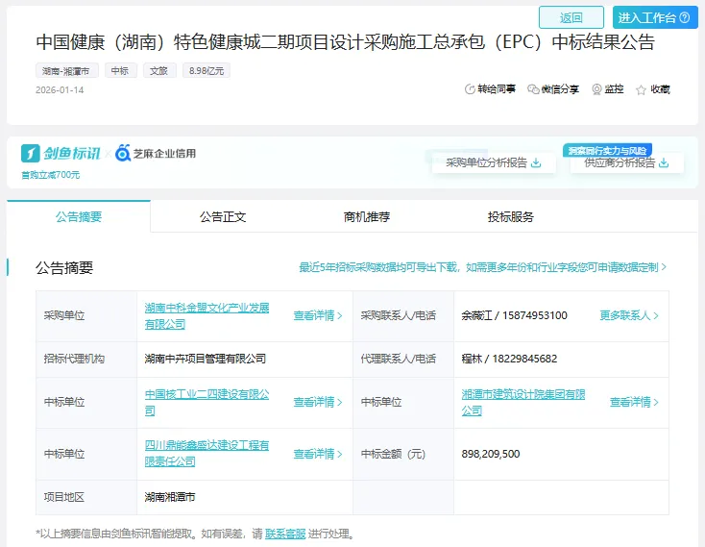Expand 查看详情 for 湖南中科金望文化产业发展有限公司
This screenshot has width=705, height=547.
click(x=318, y=315)
